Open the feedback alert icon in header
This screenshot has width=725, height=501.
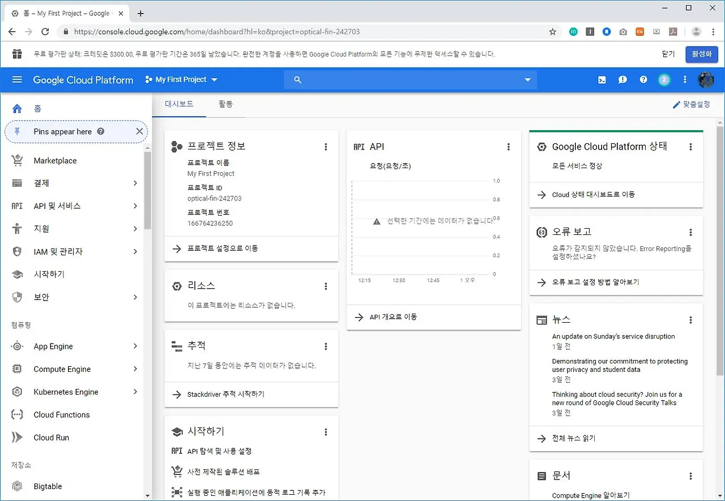point(622,80)
